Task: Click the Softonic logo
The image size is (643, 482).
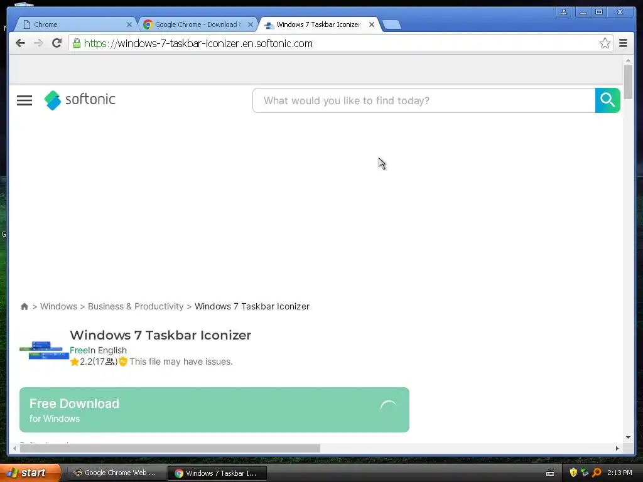Action: pos(80,100)
